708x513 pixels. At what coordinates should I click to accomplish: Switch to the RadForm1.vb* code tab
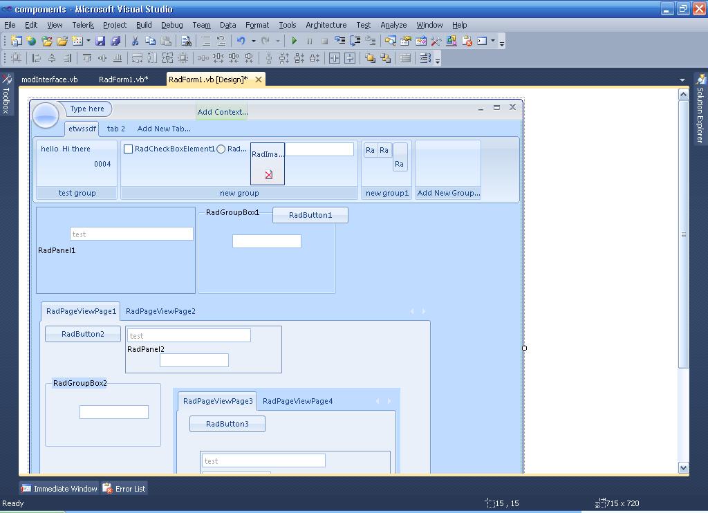tap(123, 80)
